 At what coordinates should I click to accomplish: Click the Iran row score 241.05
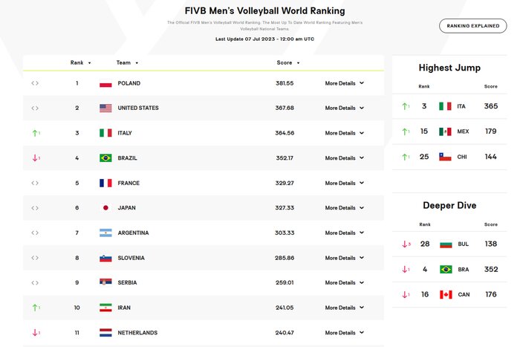click(x=285, y=308)
